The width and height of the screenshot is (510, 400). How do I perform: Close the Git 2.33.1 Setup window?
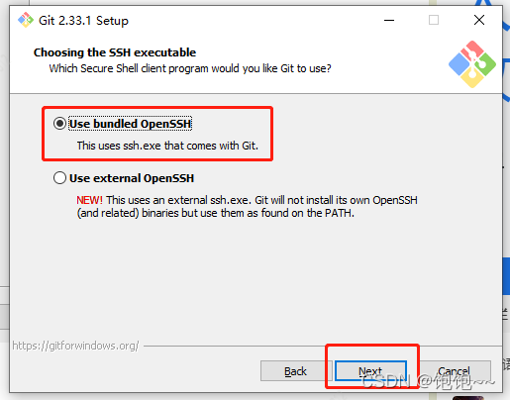(x=479, y=20)
